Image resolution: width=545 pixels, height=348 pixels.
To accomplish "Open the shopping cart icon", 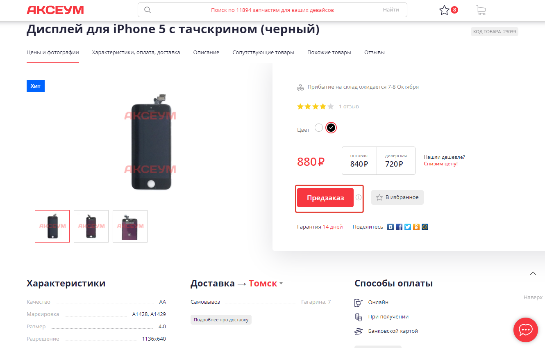I will coord(481,10).
